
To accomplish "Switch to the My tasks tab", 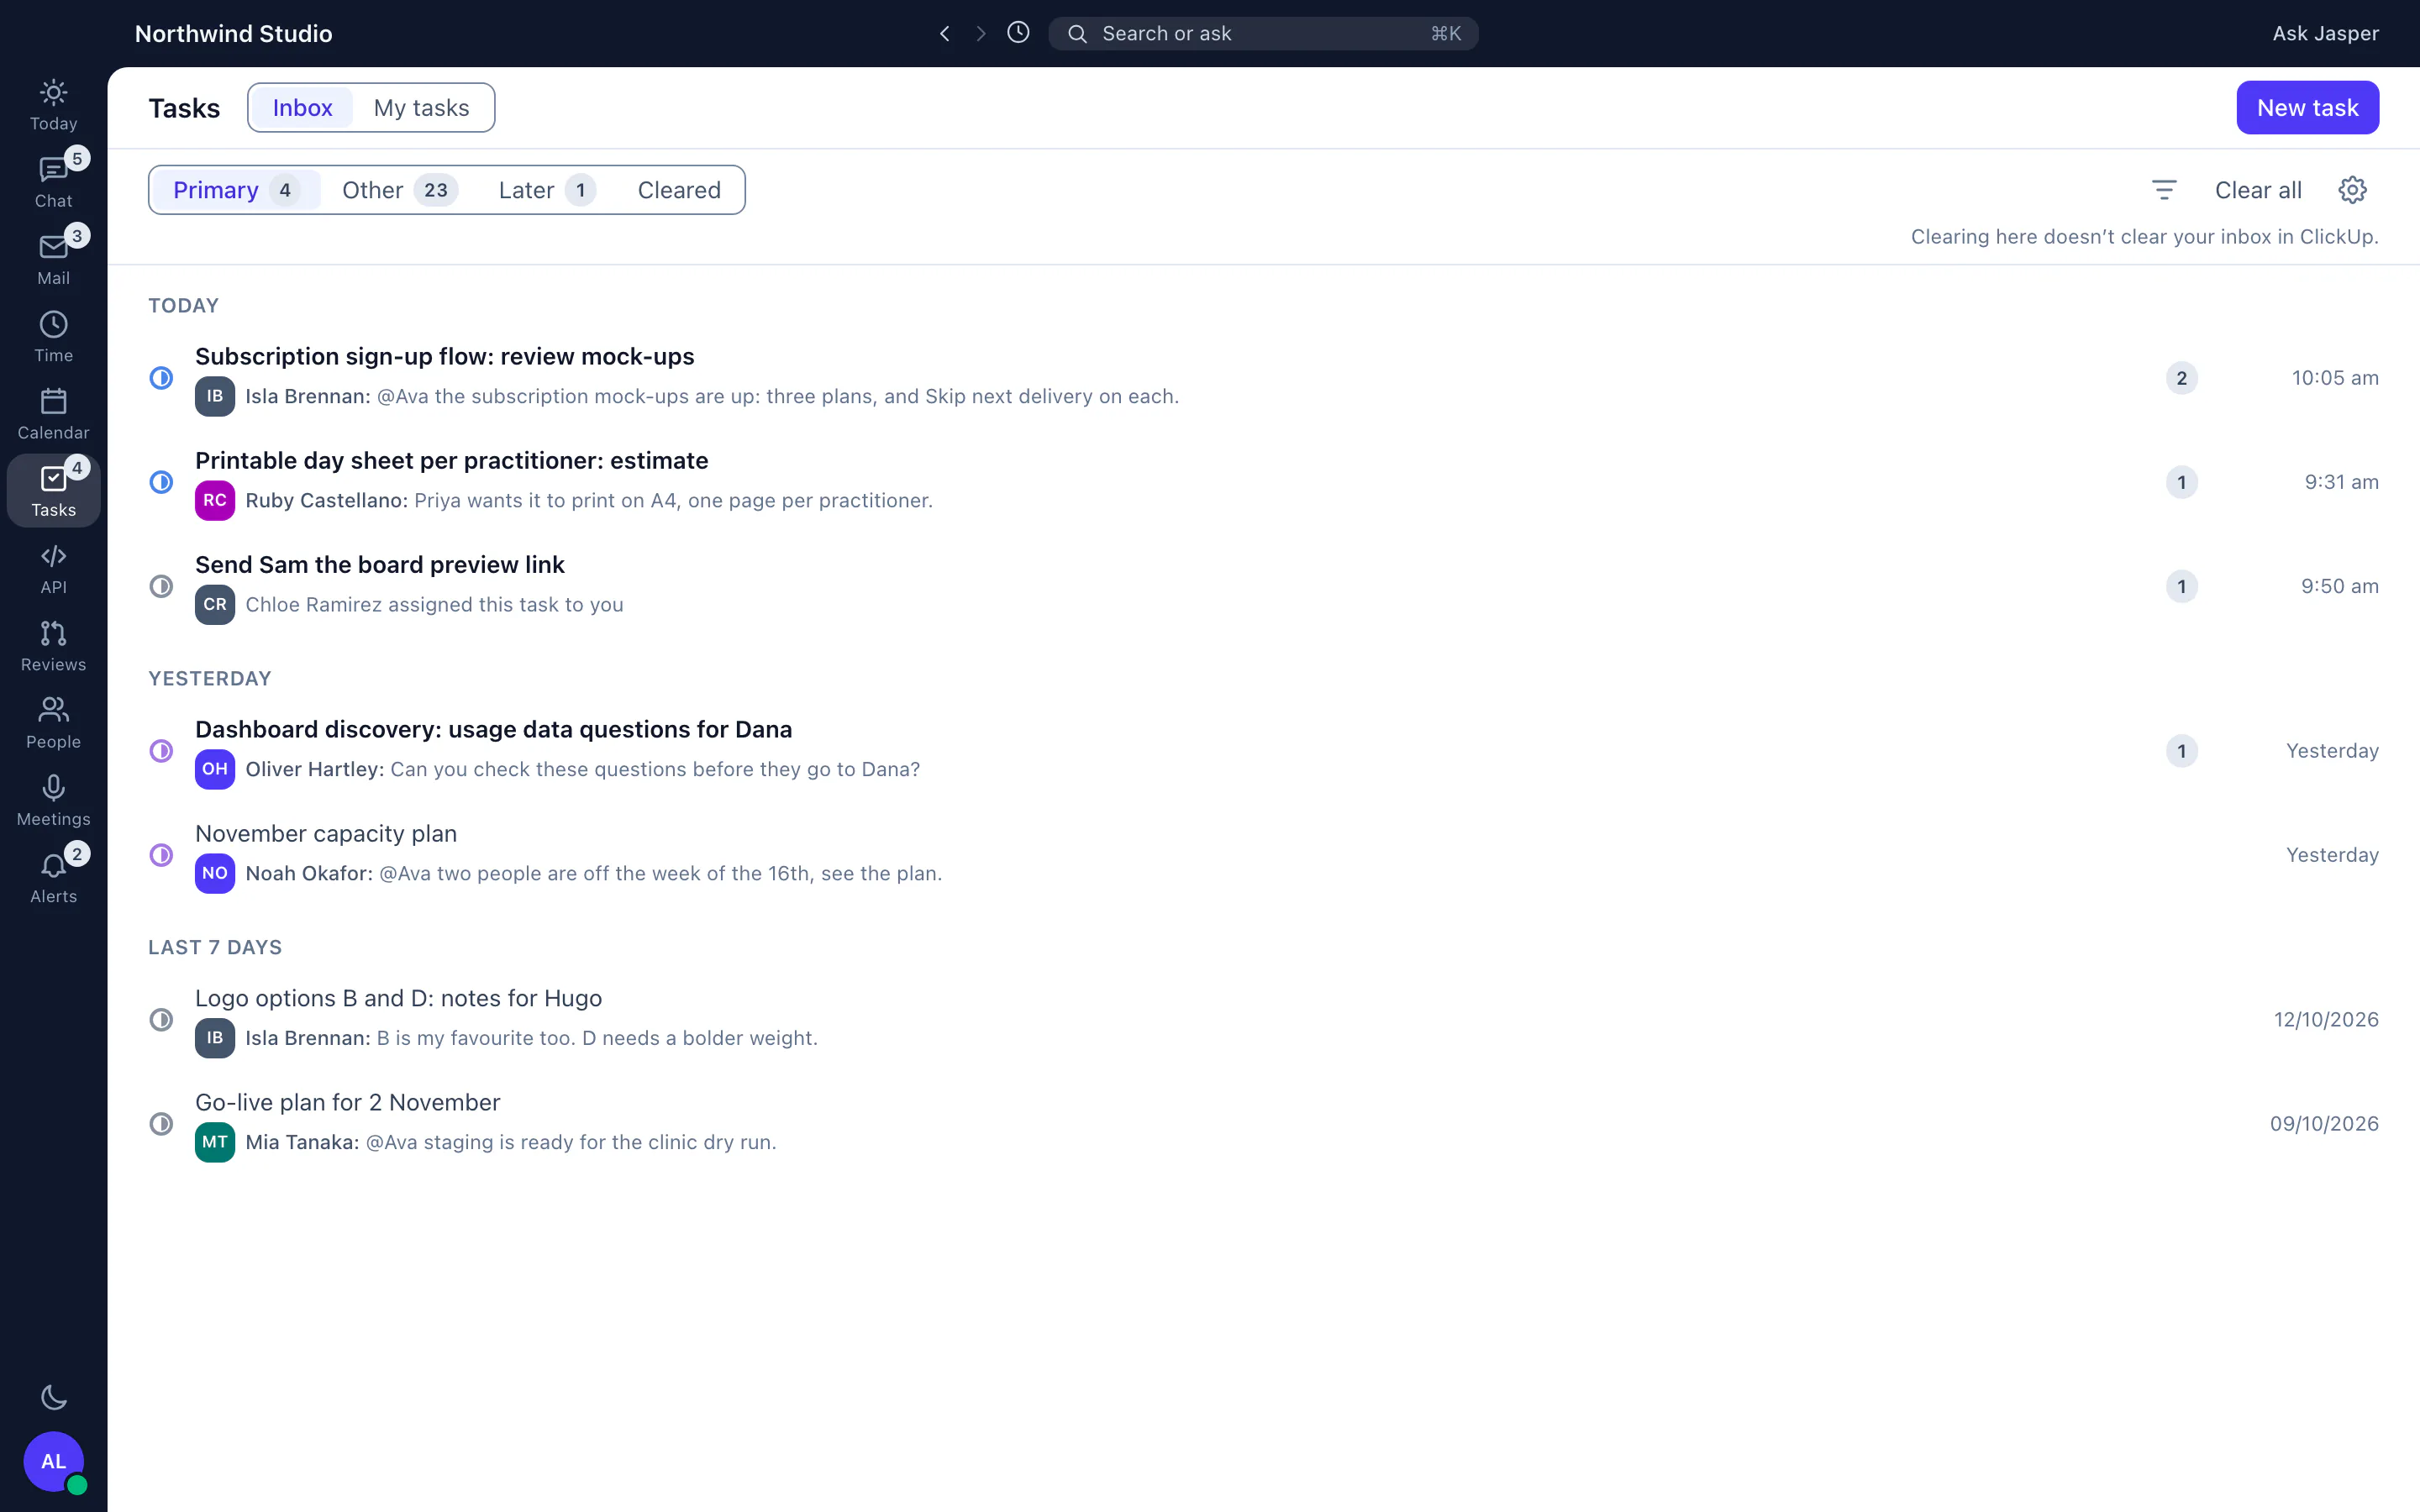I will 421,108.
